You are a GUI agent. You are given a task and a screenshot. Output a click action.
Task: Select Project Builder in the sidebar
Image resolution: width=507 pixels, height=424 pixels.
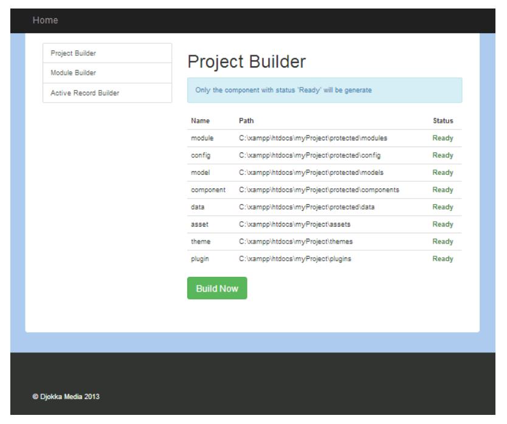(108, 53)
